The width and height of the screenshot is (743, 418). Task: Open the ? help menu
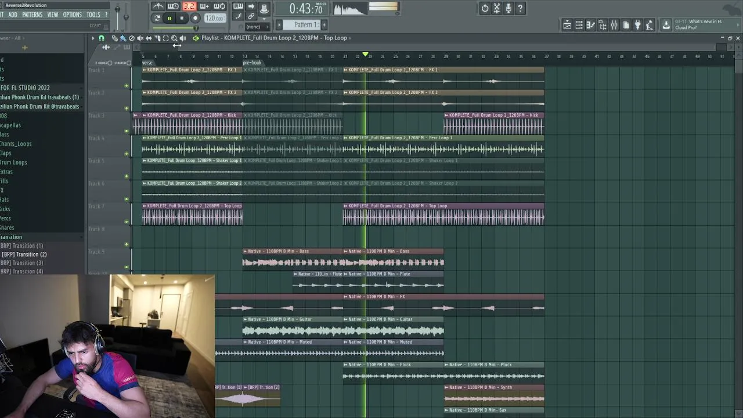[x=106, y=15]
